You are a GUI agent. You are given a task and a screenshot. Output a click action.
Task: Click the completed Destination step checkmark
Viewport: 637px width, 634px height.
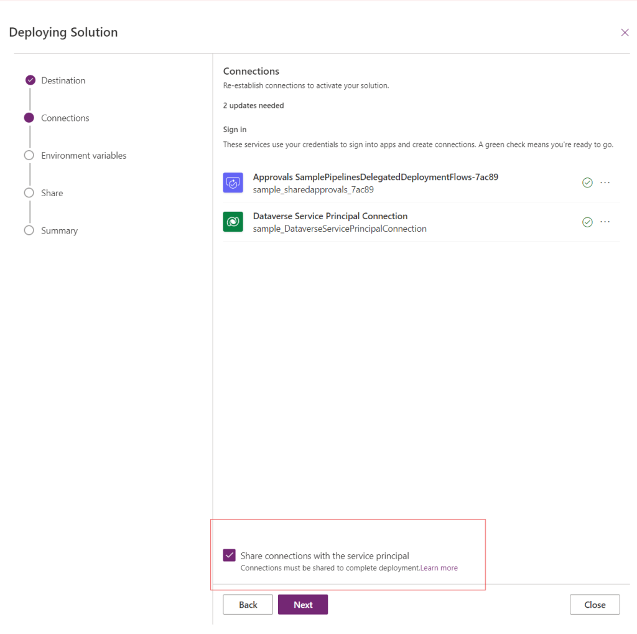click(x=30, y=80)
